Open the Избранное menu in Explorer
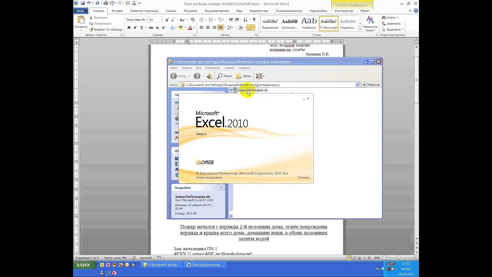The width and height of the screenshot is (492, 277). coord(213,68)
